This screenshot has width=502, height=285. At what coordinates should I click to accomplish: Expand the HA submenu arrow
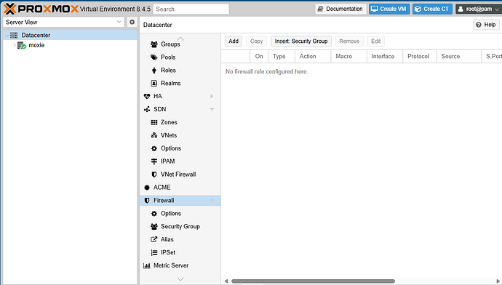(x=212, y=96)
